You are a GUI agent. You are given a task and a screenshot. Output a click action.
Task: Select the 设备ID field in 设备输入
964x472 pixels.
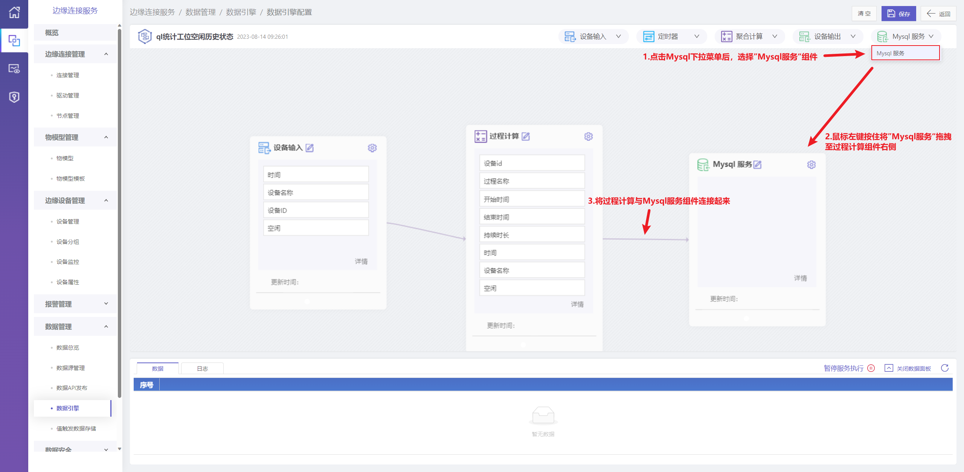pyautogui.click(x=316, y=210)
